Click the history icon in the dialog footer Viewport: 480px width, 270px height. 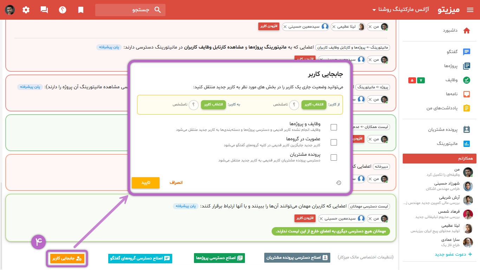pos(338,183)
